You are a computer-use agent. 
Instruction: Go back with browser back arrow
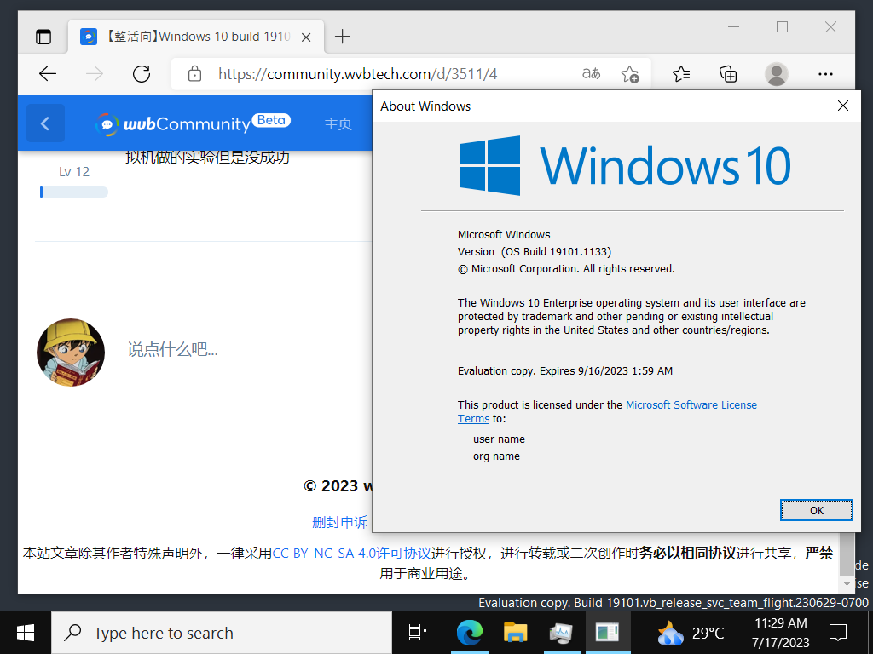click(x=48, y=74)
